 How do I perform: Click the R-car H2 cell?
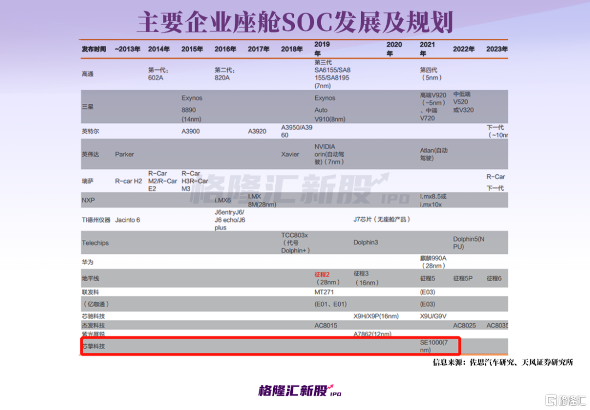128,181
